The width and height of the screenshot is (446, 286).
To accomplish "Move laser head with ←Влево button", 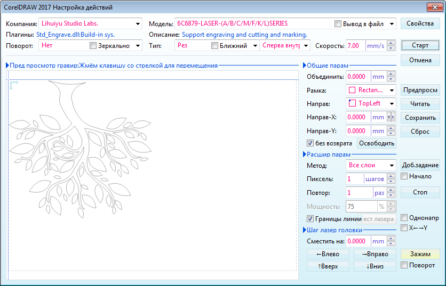I will [328, 254].
